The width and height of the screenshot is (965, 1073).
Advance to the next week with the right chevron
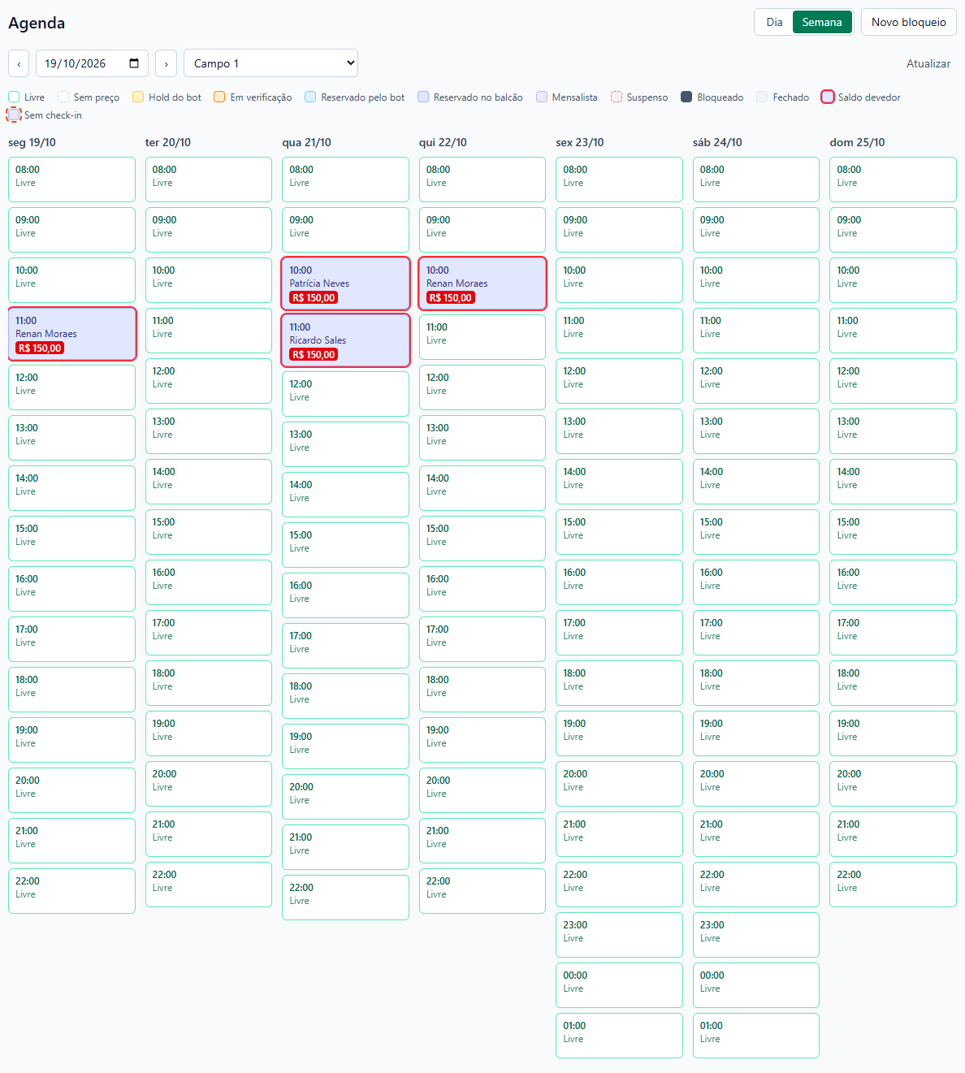[x=166, y=63]
